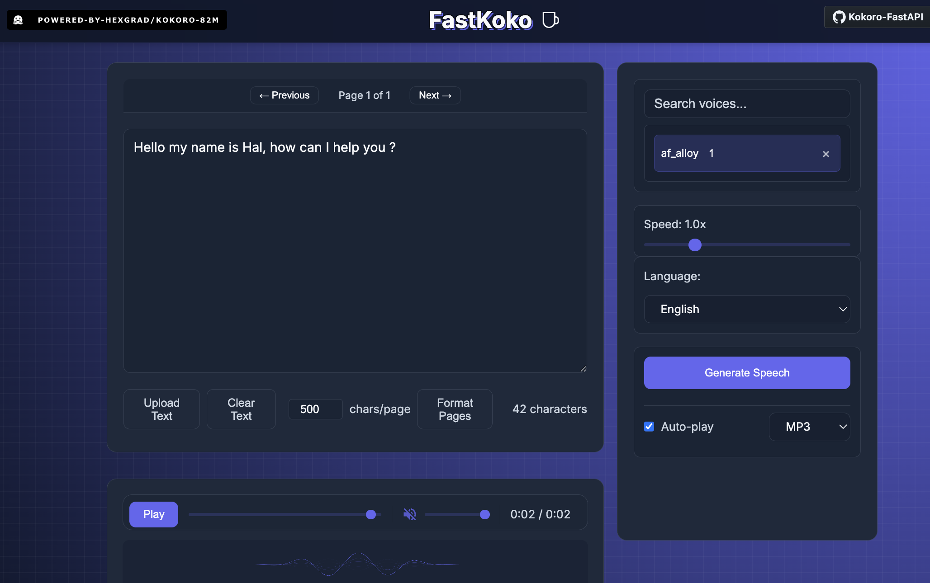Image resolution: width=930 pixels, height=583 pixels.
Task: Focus the Search voices field
Action: pyautogui.click(x=747, y=103)
